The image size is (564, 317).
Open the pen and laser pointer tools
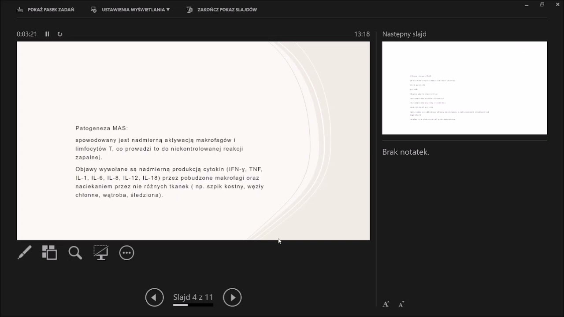click(25, 253)
